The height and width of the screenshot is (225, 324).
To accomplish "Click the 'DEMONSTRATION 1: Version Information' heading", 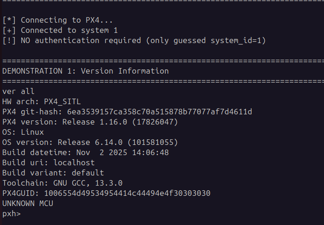I will (86, 71).
